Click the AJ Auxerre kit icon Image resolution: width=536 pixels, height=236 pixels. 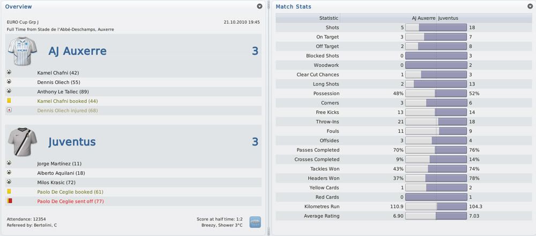click(x=22, y=51)
